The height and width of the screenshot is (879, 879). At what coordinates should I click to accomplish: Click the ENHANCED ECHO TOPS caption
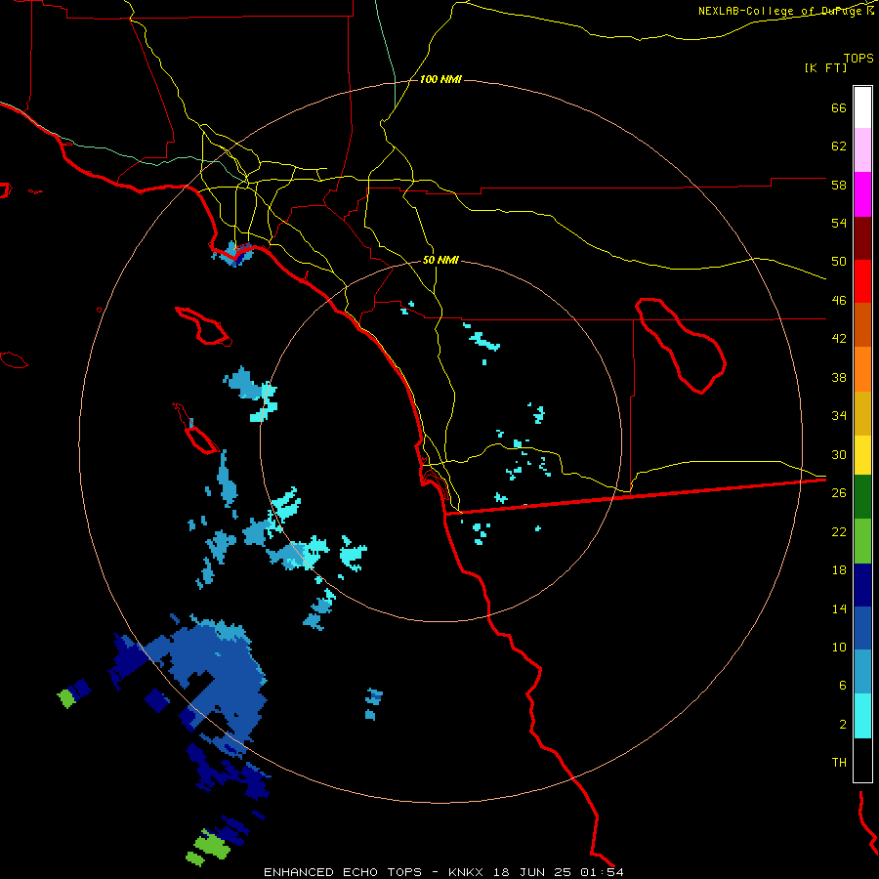pos(343,872)
